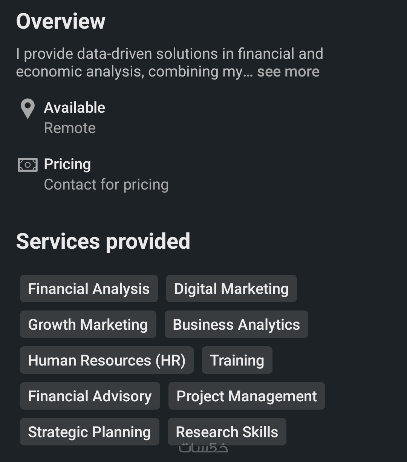The height and width of the screenshot is (462, 407).
Task: Open the Business Analytics service tag
Action: [236, 324]
